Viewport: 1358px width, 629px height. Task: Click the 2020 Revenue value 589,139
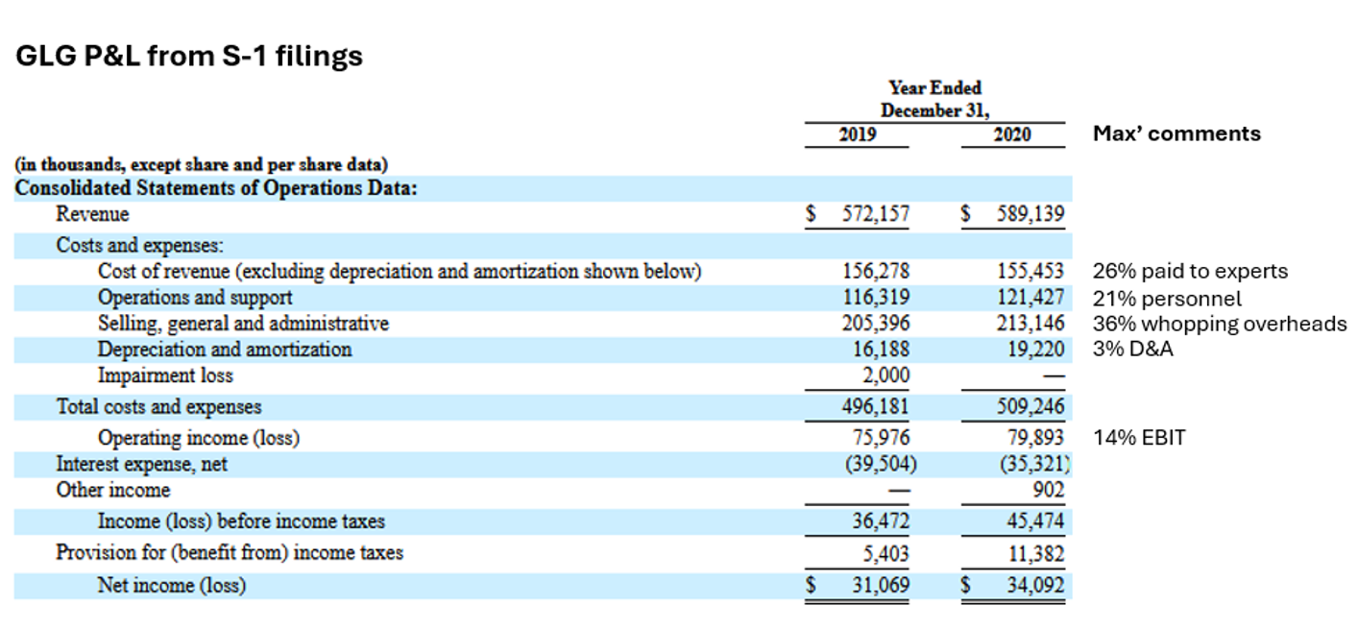point(1031,214)
